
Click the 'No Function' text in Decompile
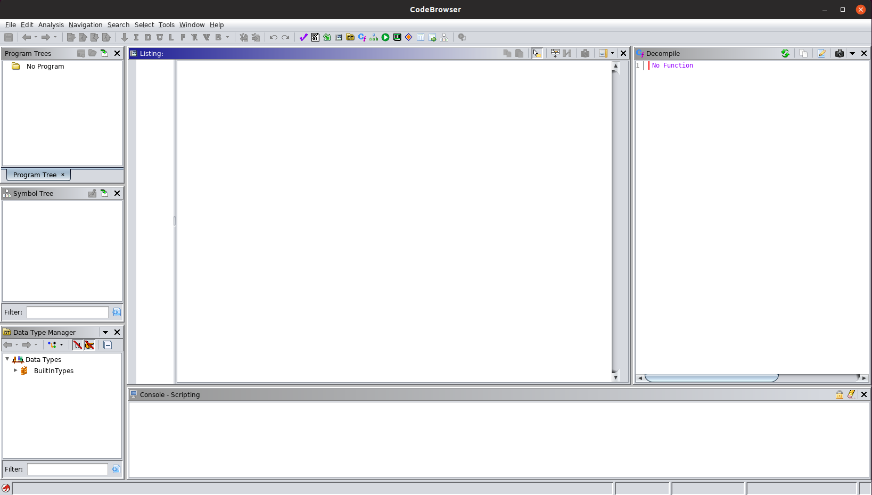[673, 65]
